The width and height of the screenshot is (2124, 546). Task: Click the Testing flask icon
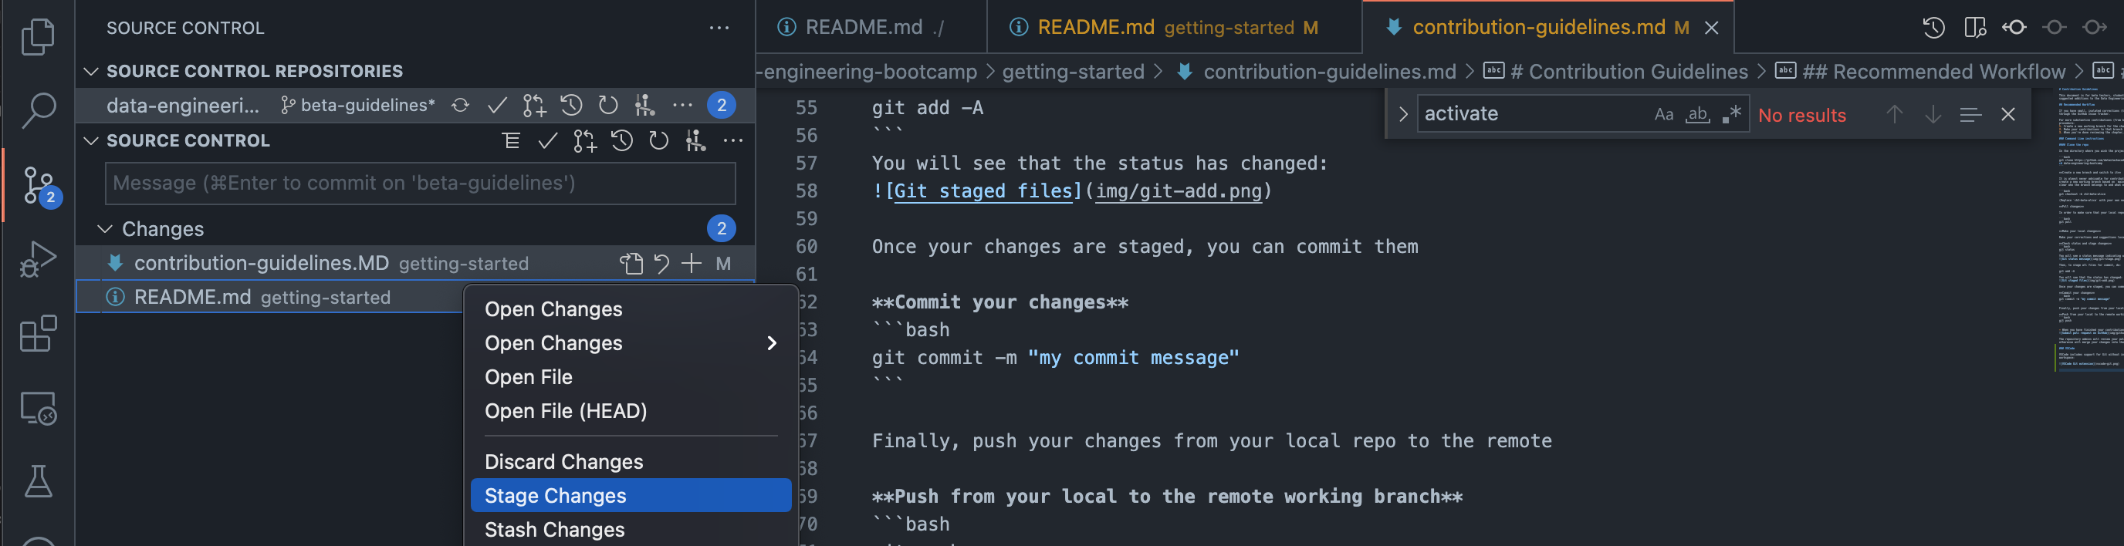(38, 481)
